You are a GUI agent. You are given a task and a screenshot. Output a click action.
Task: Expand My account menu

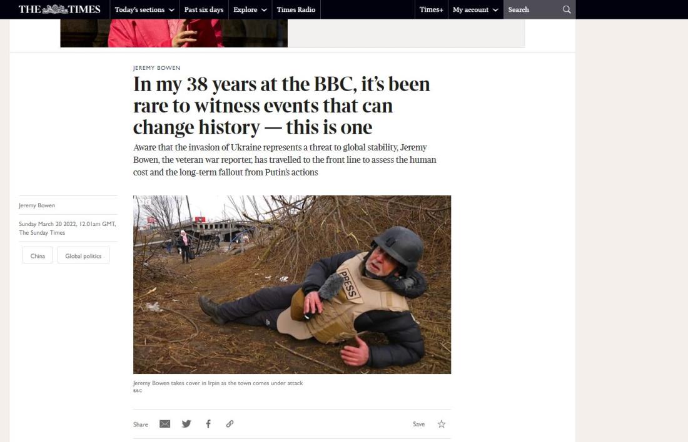click(475, 9)
